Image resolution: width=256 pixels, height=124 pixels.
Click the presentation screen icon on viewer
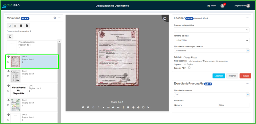pos(165,19)
